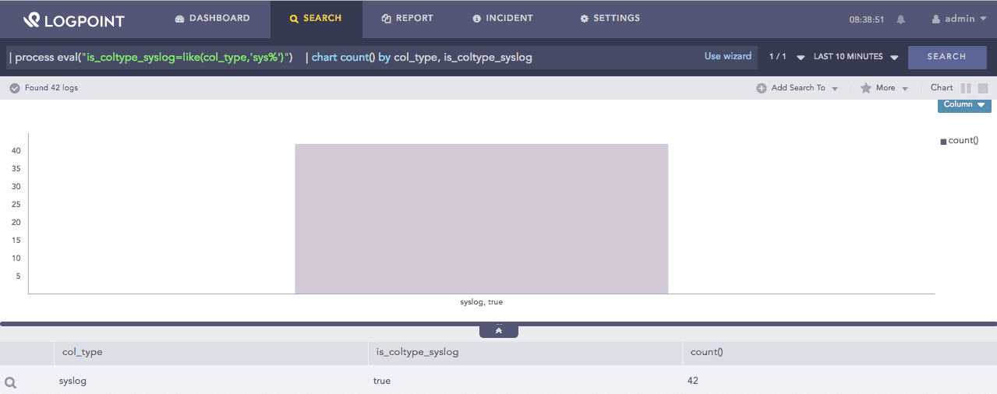997x394 pixels.
Task: Go to the Dashboard tab
Action: click(213, 18)
